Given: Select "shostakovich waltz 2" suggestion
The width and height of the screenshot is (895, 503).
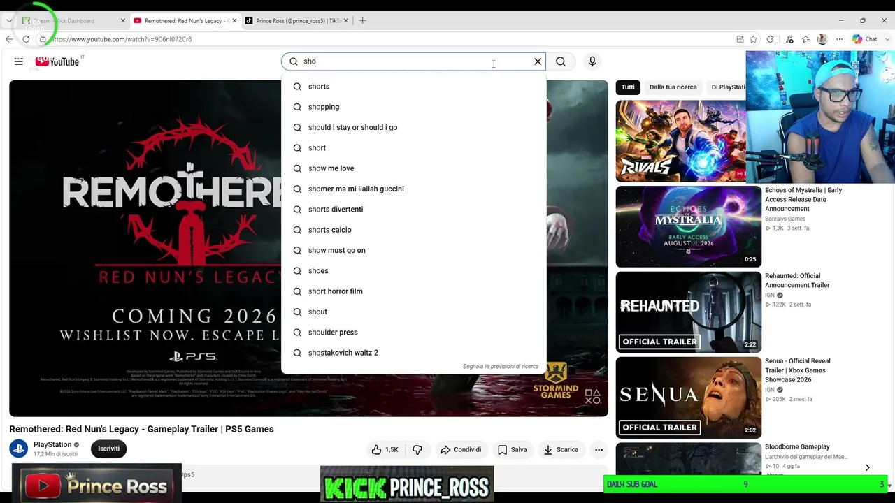Looking at the screenshot, I should [413, 353].
